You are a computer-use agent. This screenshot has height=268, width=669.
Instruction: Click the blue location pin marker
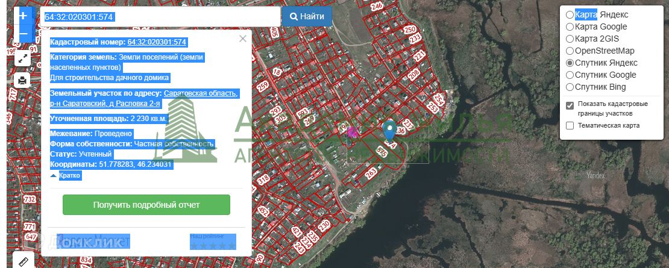click(x=389, y=131)
